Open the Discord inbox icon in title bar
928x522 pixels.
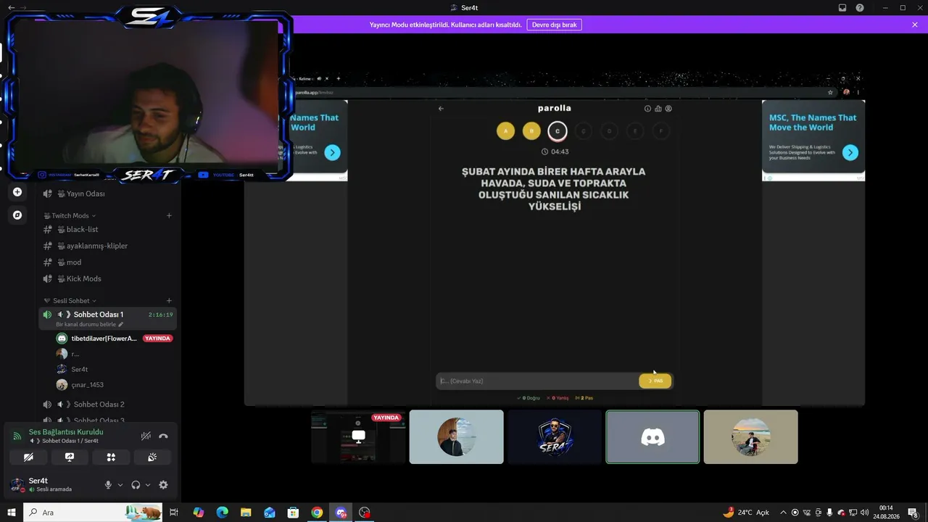point(842,7)
